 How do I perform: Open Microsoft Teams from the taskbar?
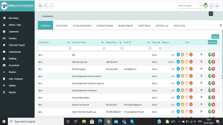coord(124,121)
